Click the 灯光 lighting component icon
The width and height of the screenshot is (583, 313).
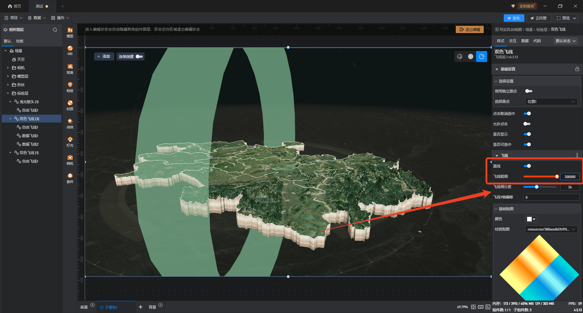point(70,141)
